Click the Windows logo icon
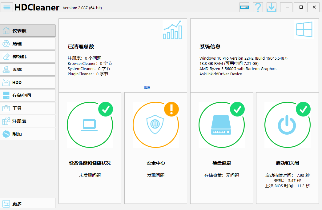Image resolution: width=322 pixels, height=210 pixels. click(304, 30)
